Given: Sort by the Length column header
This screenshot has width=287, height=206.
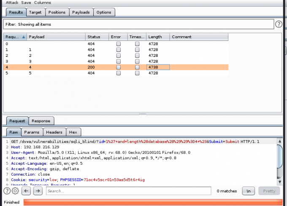Looking at the screenshot, I should point(158,37).
